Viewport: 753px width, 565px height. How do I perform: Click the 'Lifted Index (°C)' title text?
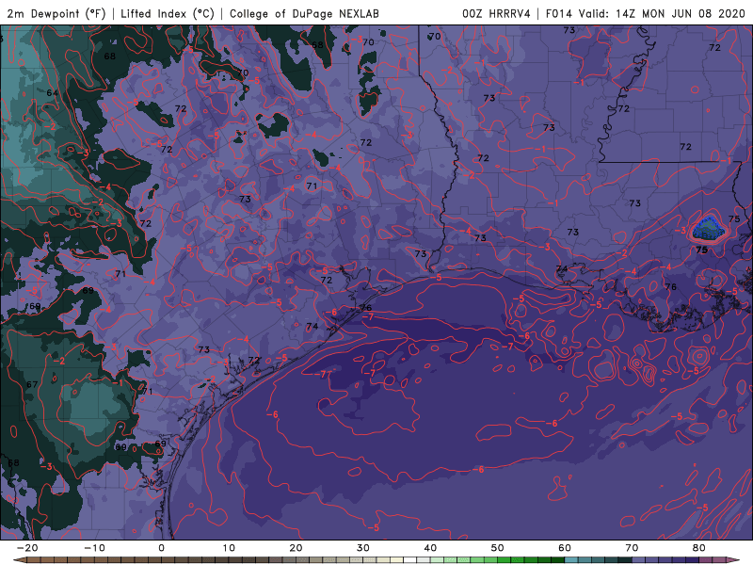point(168,14)
